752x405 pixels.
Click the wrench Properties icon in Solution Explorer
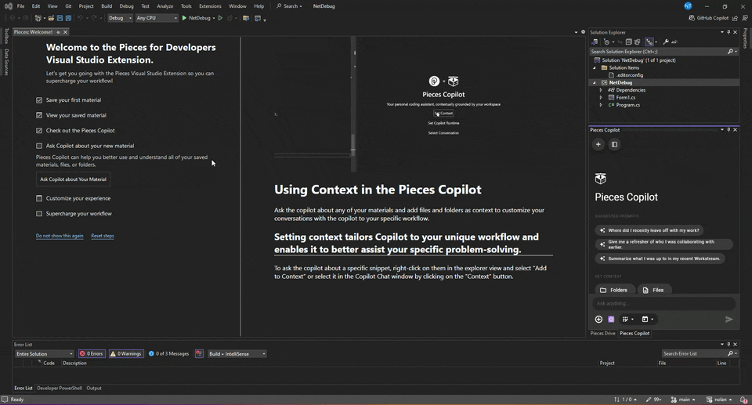[666, 42]
